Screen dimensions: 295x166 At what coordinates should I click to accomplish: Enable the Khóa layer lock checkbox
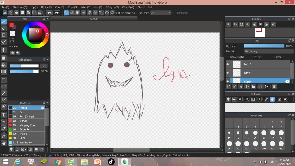click(x=274, y=57)
